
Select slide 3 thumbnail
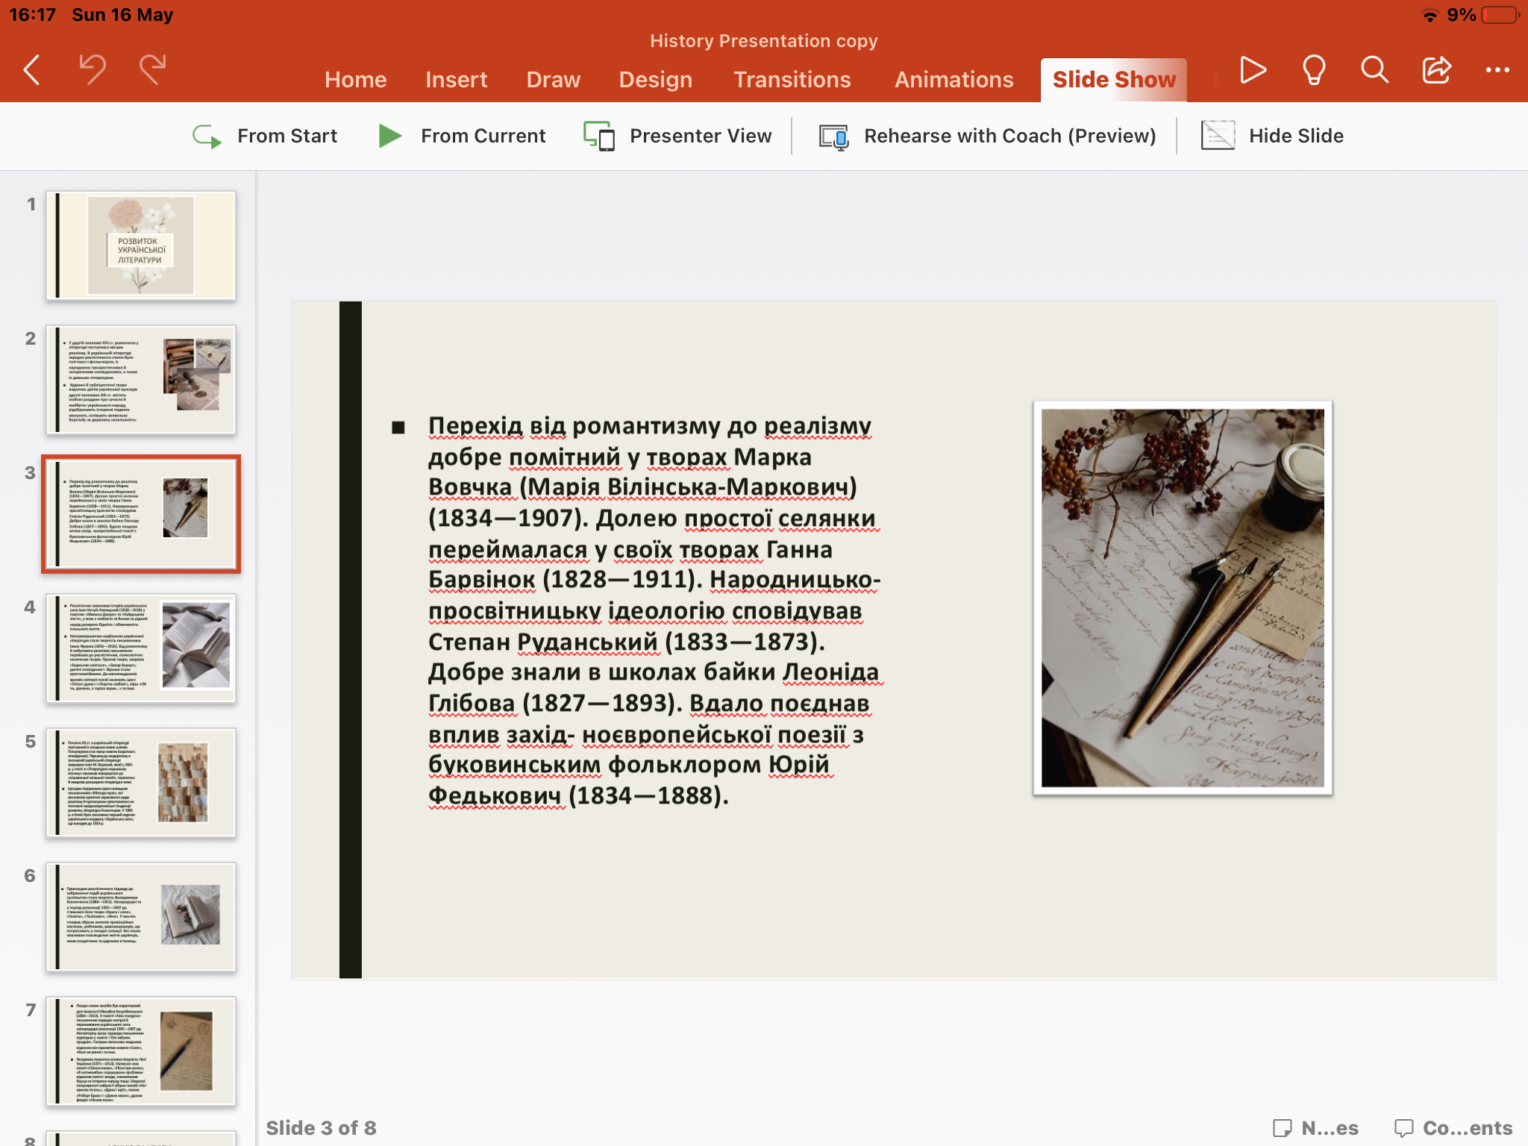[x=141, y=514]
